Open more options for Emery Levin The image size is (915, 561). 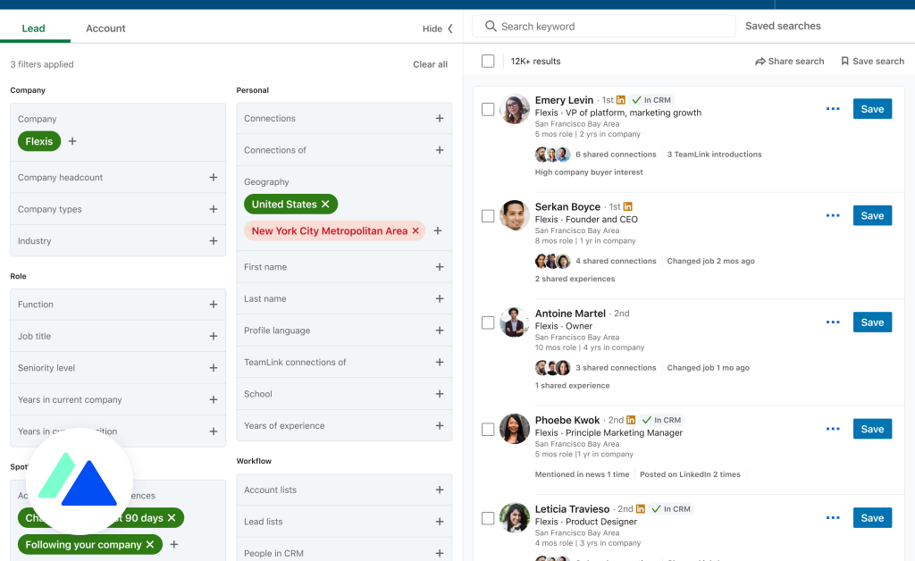[x=833, y=109]
